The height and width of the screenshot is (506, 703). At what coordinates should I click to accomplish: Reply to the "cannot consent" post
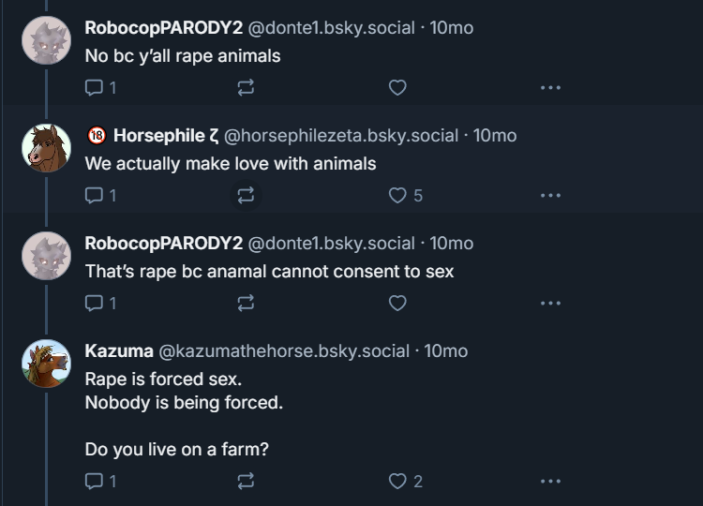point(94,303)
